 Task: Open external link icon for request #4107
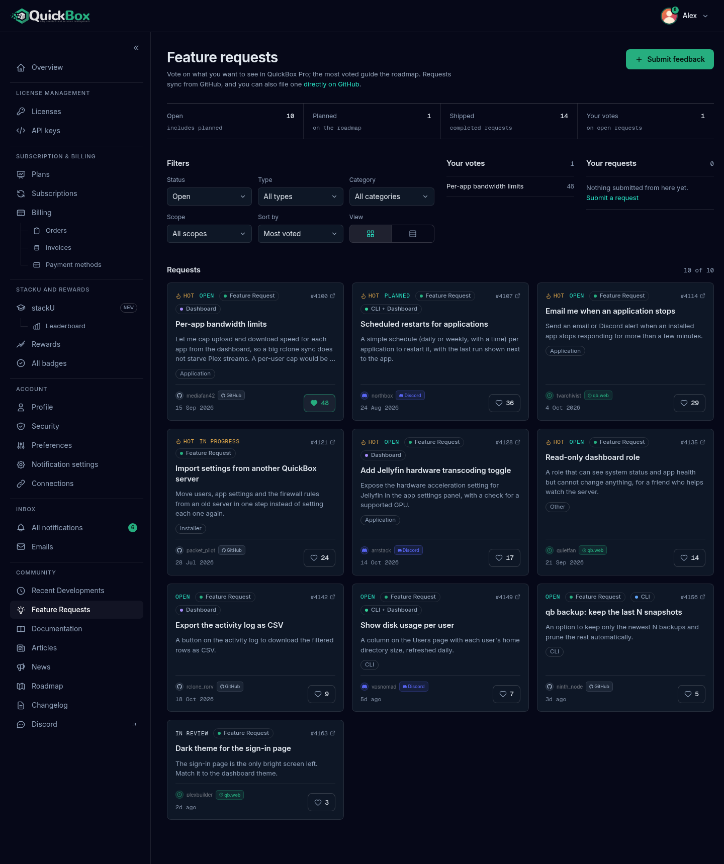[517, 296]
